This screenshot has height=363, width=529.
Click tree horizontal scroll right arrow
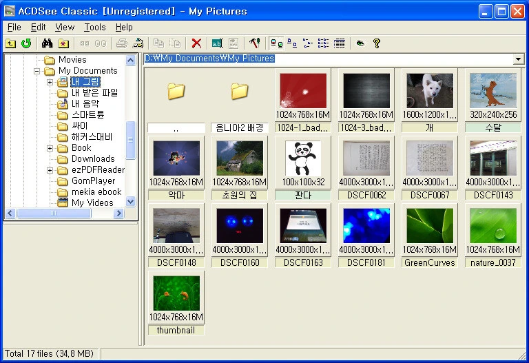(118, 214)
